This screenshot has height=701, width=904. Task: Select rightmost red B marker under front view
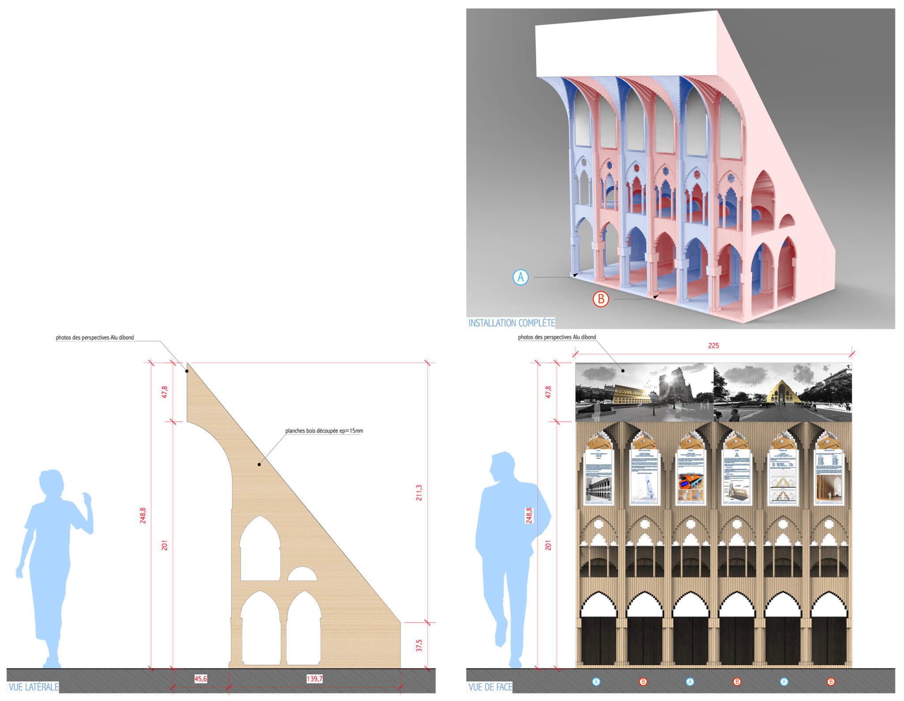[x=831, y=682]
